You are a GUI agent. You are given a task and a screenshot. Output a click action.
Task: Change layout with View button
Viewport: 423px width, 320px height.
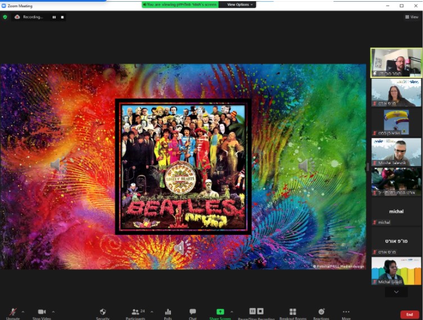[412, 17]
